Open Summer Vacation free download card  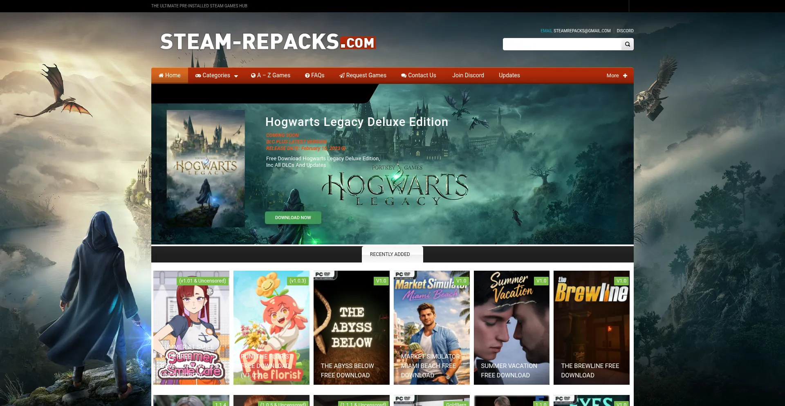coord(511,327)
